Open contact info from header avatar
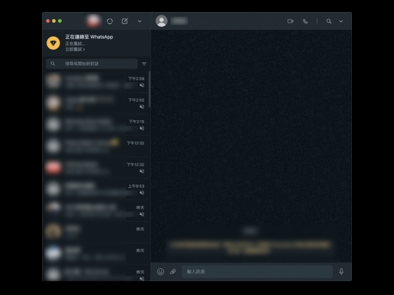 (162, 21)
